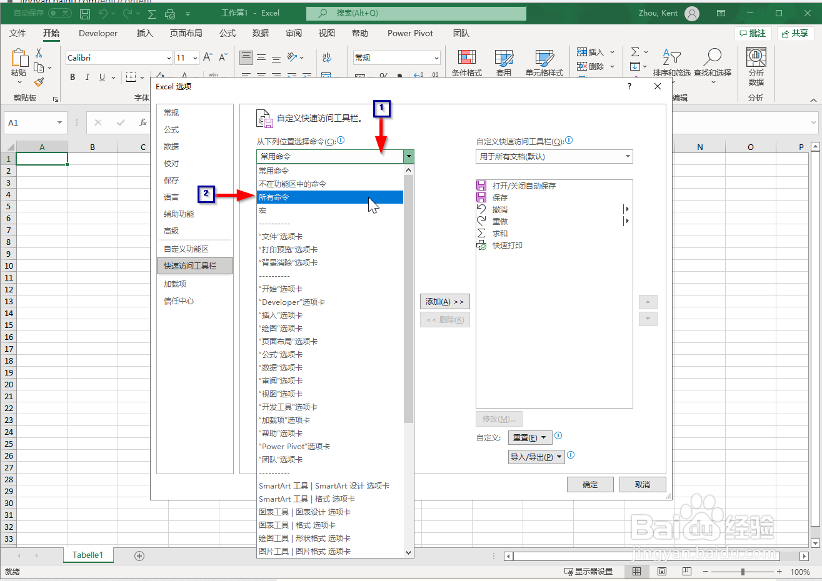Click the zoom out minus button
This screenshot has height=581, width=822.
click(706, 572)
